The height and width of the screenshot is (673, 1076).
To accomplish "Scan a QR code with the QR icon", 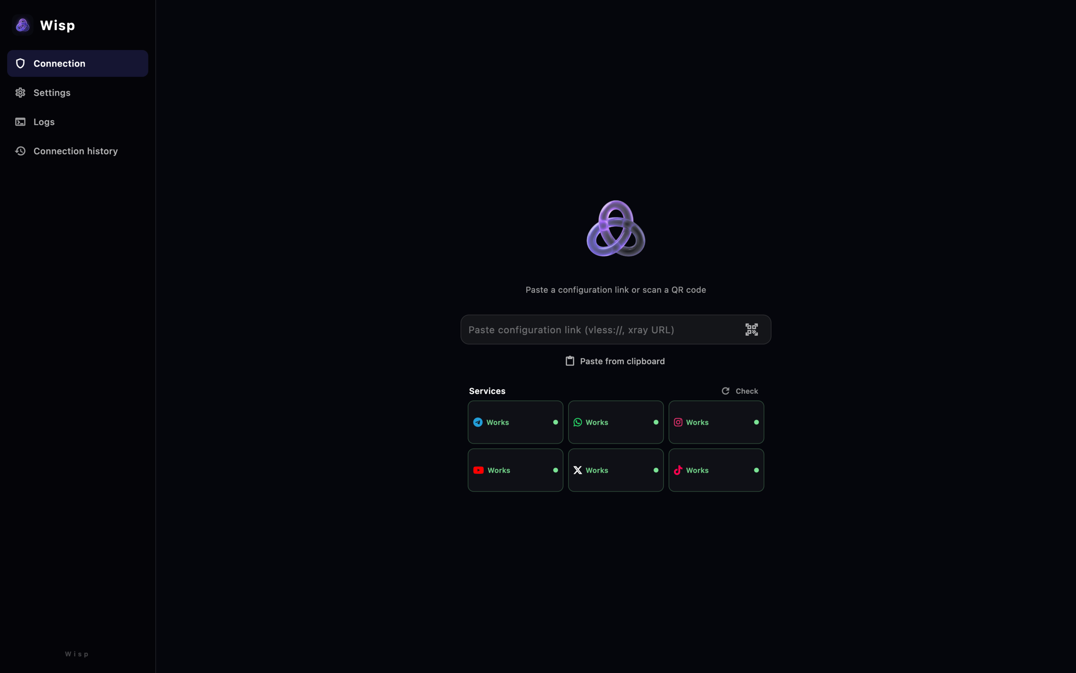I will point(752,329).
